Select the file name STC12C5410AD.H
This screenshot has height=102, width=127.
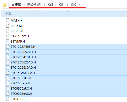click(x=23, y=57)
